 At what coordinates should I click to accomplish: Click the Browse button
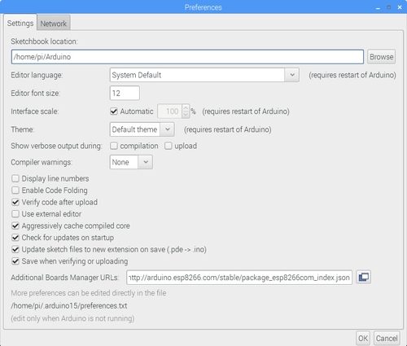click(381, 57)
